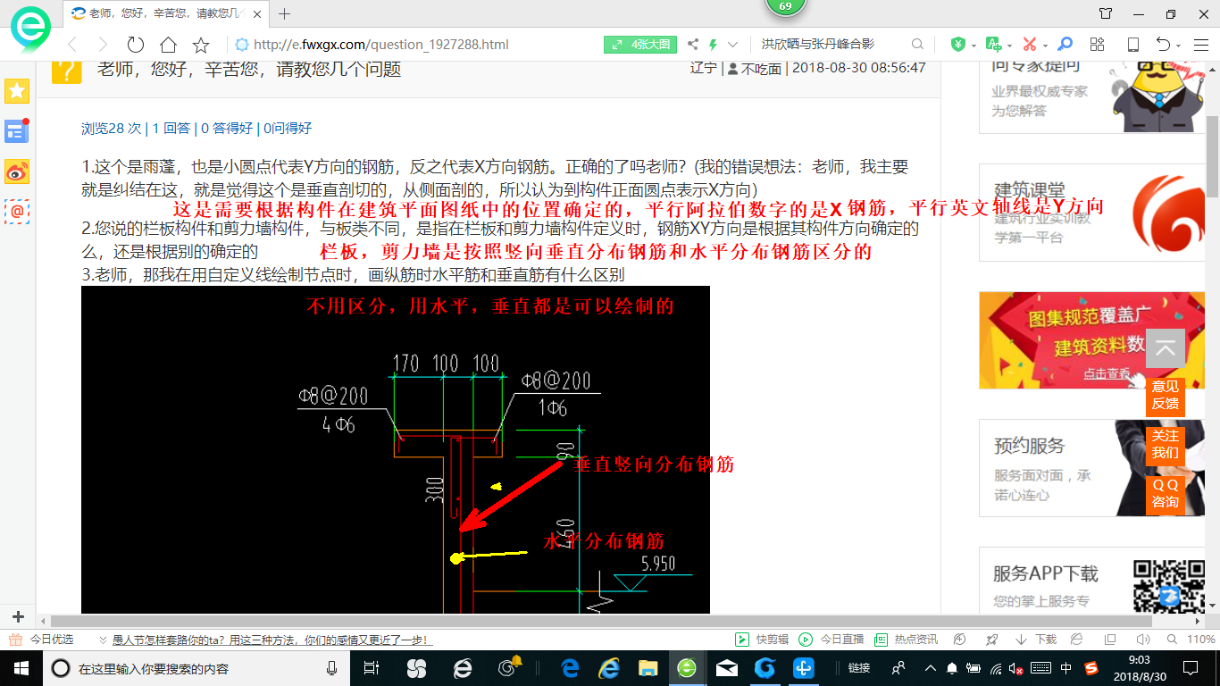This screenshot has height=686, width=1220.
Task: Click the red scissors screenshot icon
Action: coord(1029,44)
